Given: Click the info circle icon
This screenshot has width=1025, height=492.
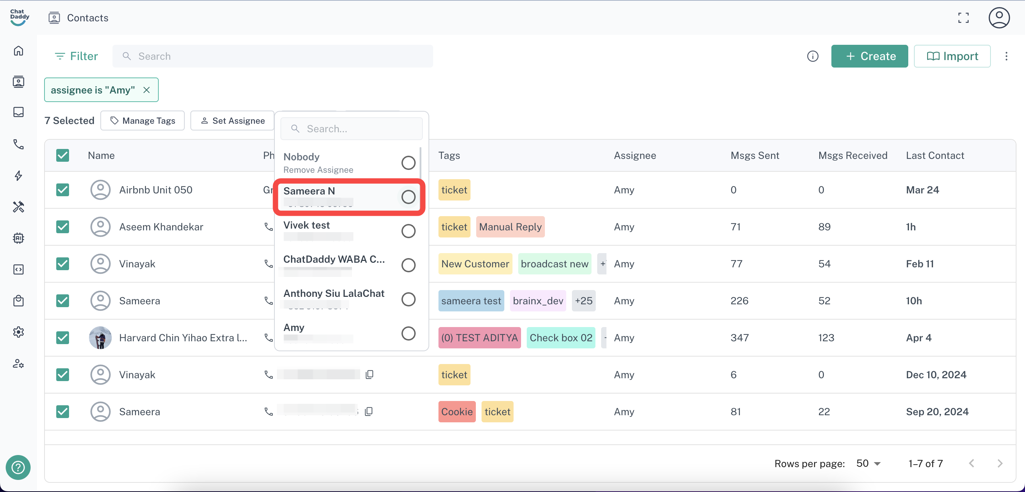Looking at the screenshot, I should [813, 57].
